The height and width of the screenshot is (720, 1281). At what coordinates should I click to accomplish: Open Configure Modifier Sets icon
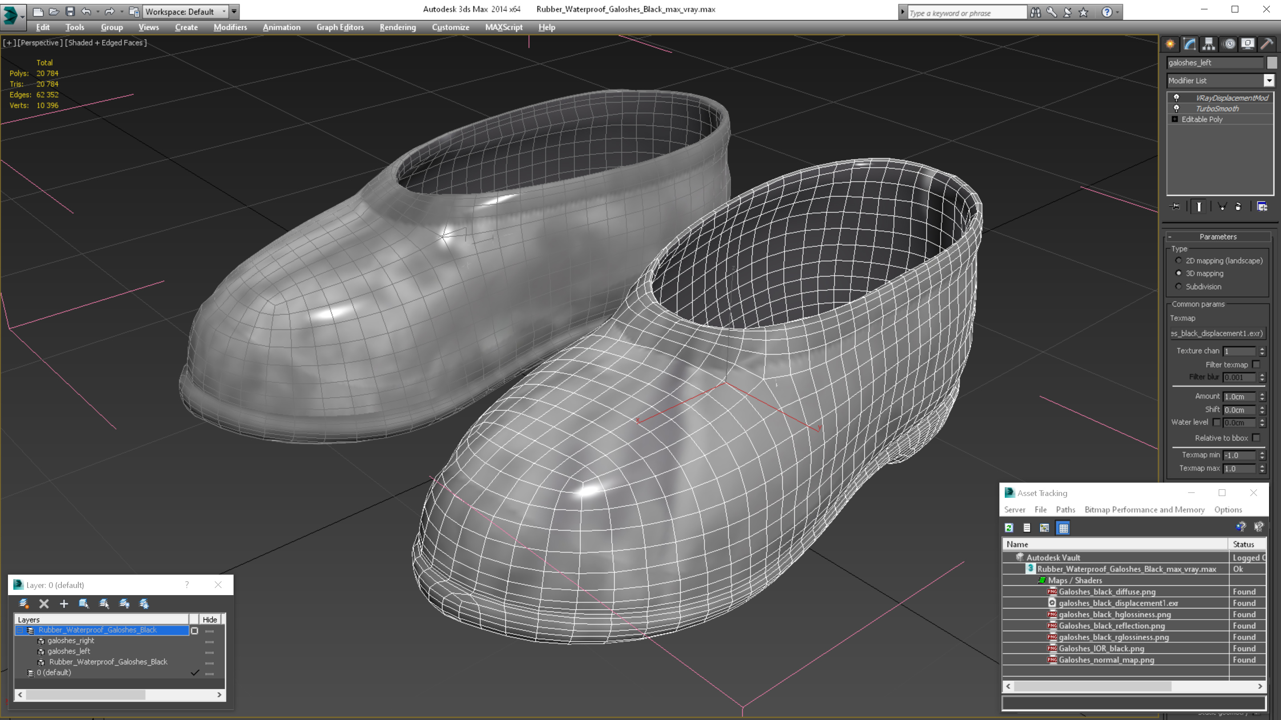click(x=1262, y=206)
